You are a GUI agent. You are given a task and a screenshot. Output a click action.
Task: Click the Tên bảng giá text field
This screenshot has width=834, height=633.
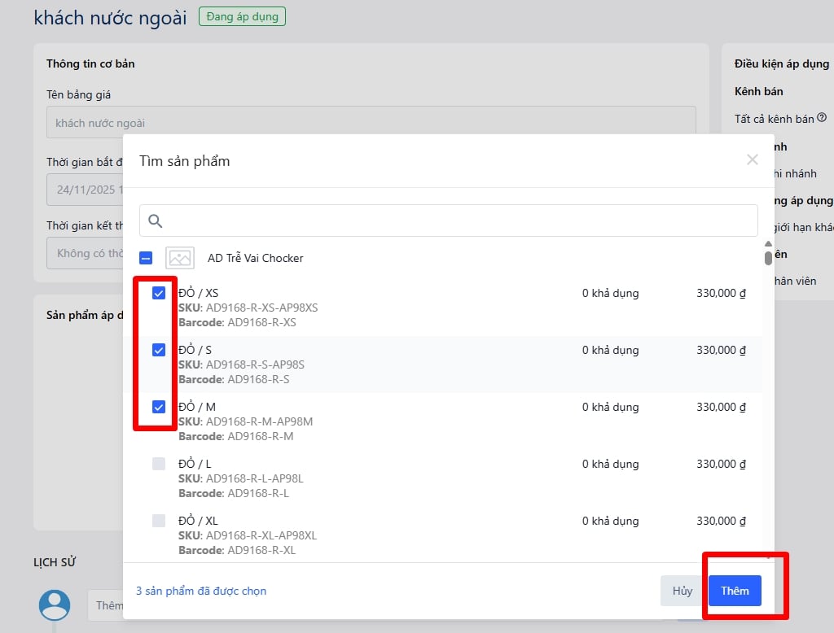click(x=371, y=123)
